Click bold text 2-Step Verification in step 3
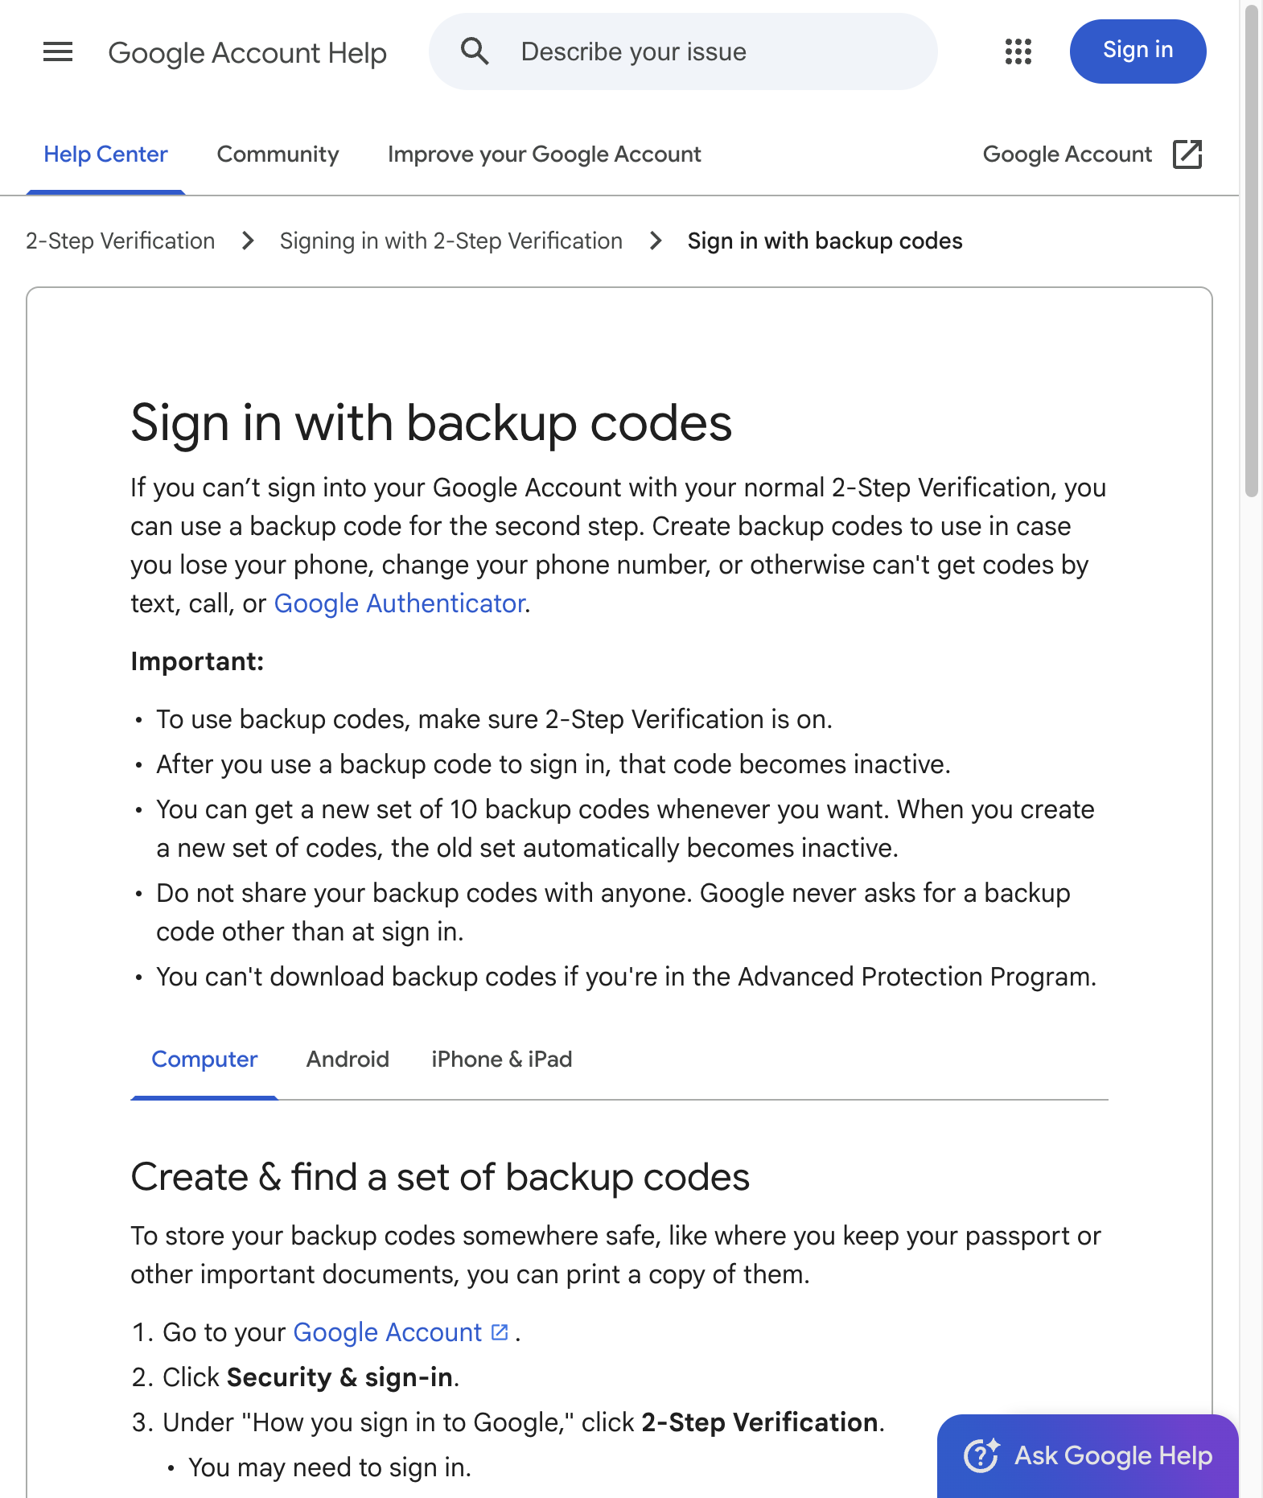Image resolution: width=1263 pixels, height=1498 pixels. click(759, 1423)
